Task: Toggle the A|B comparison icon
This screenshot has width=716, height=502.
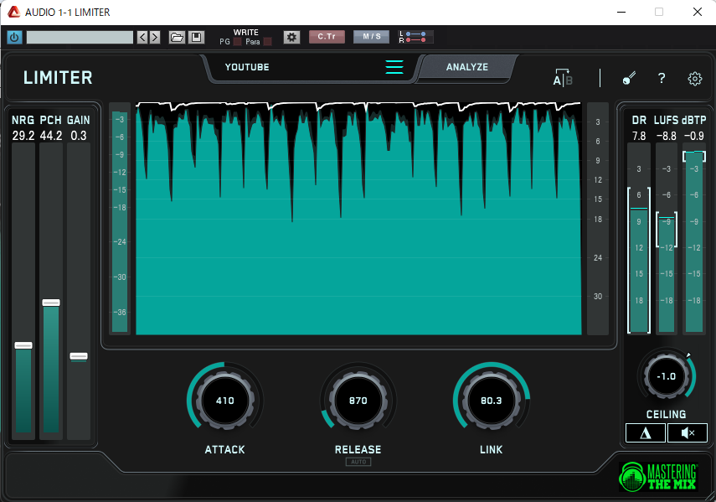Action: pos(563,78)
